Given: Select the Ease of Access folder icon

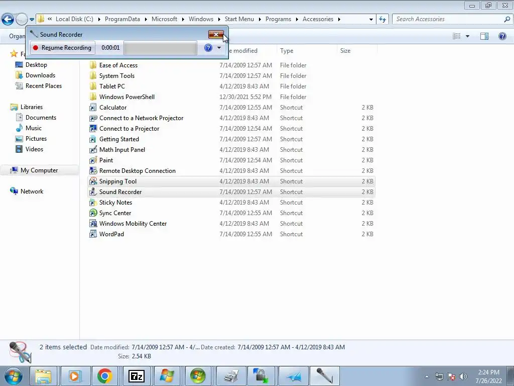Looking at the screenshot, I should tap(93, 65).
